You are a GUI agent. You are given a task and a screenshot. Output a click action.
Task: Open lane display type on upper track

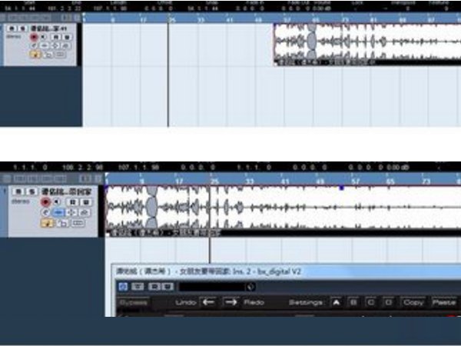(60, 55)
